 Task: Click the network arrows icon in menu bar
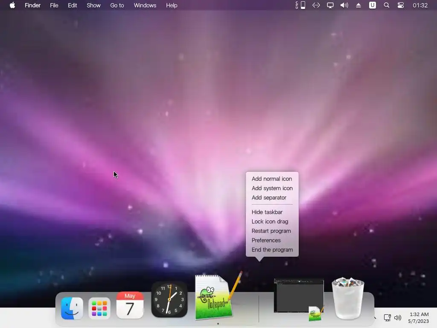click(316, 5)
